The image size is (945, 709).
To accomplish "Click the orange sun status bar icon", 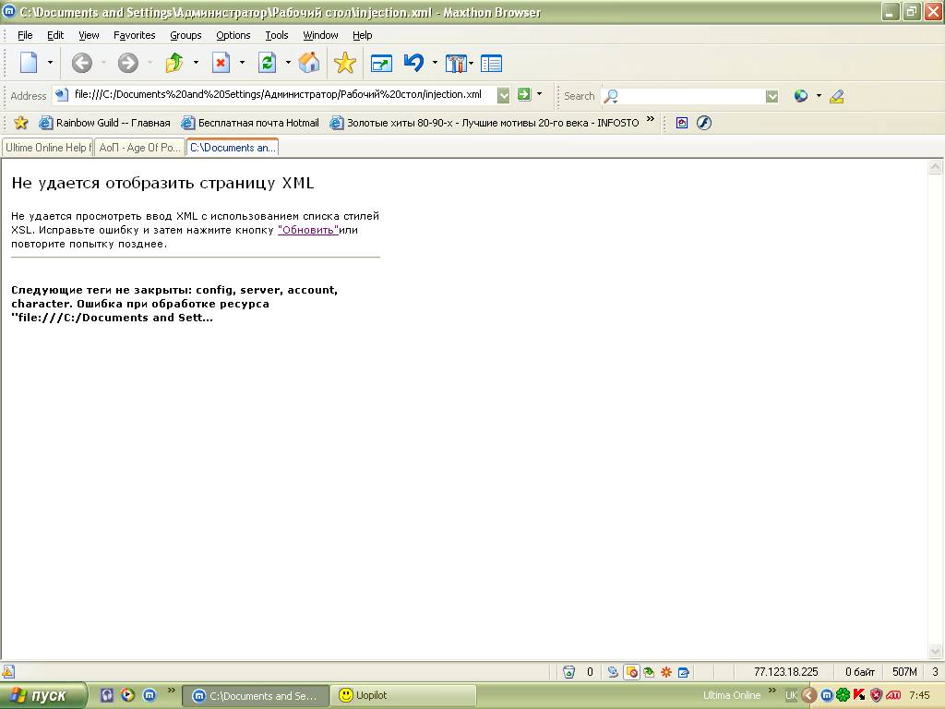I will click(666, 672).
